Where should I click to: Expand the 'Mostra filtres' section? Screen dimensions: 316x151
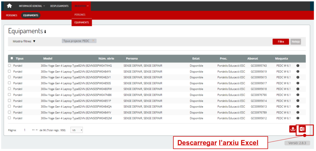pyautogui.click(x=24, y=41)
